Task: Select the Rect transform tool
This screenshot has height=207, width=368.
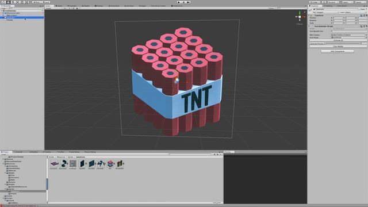Action: point(22,2)
